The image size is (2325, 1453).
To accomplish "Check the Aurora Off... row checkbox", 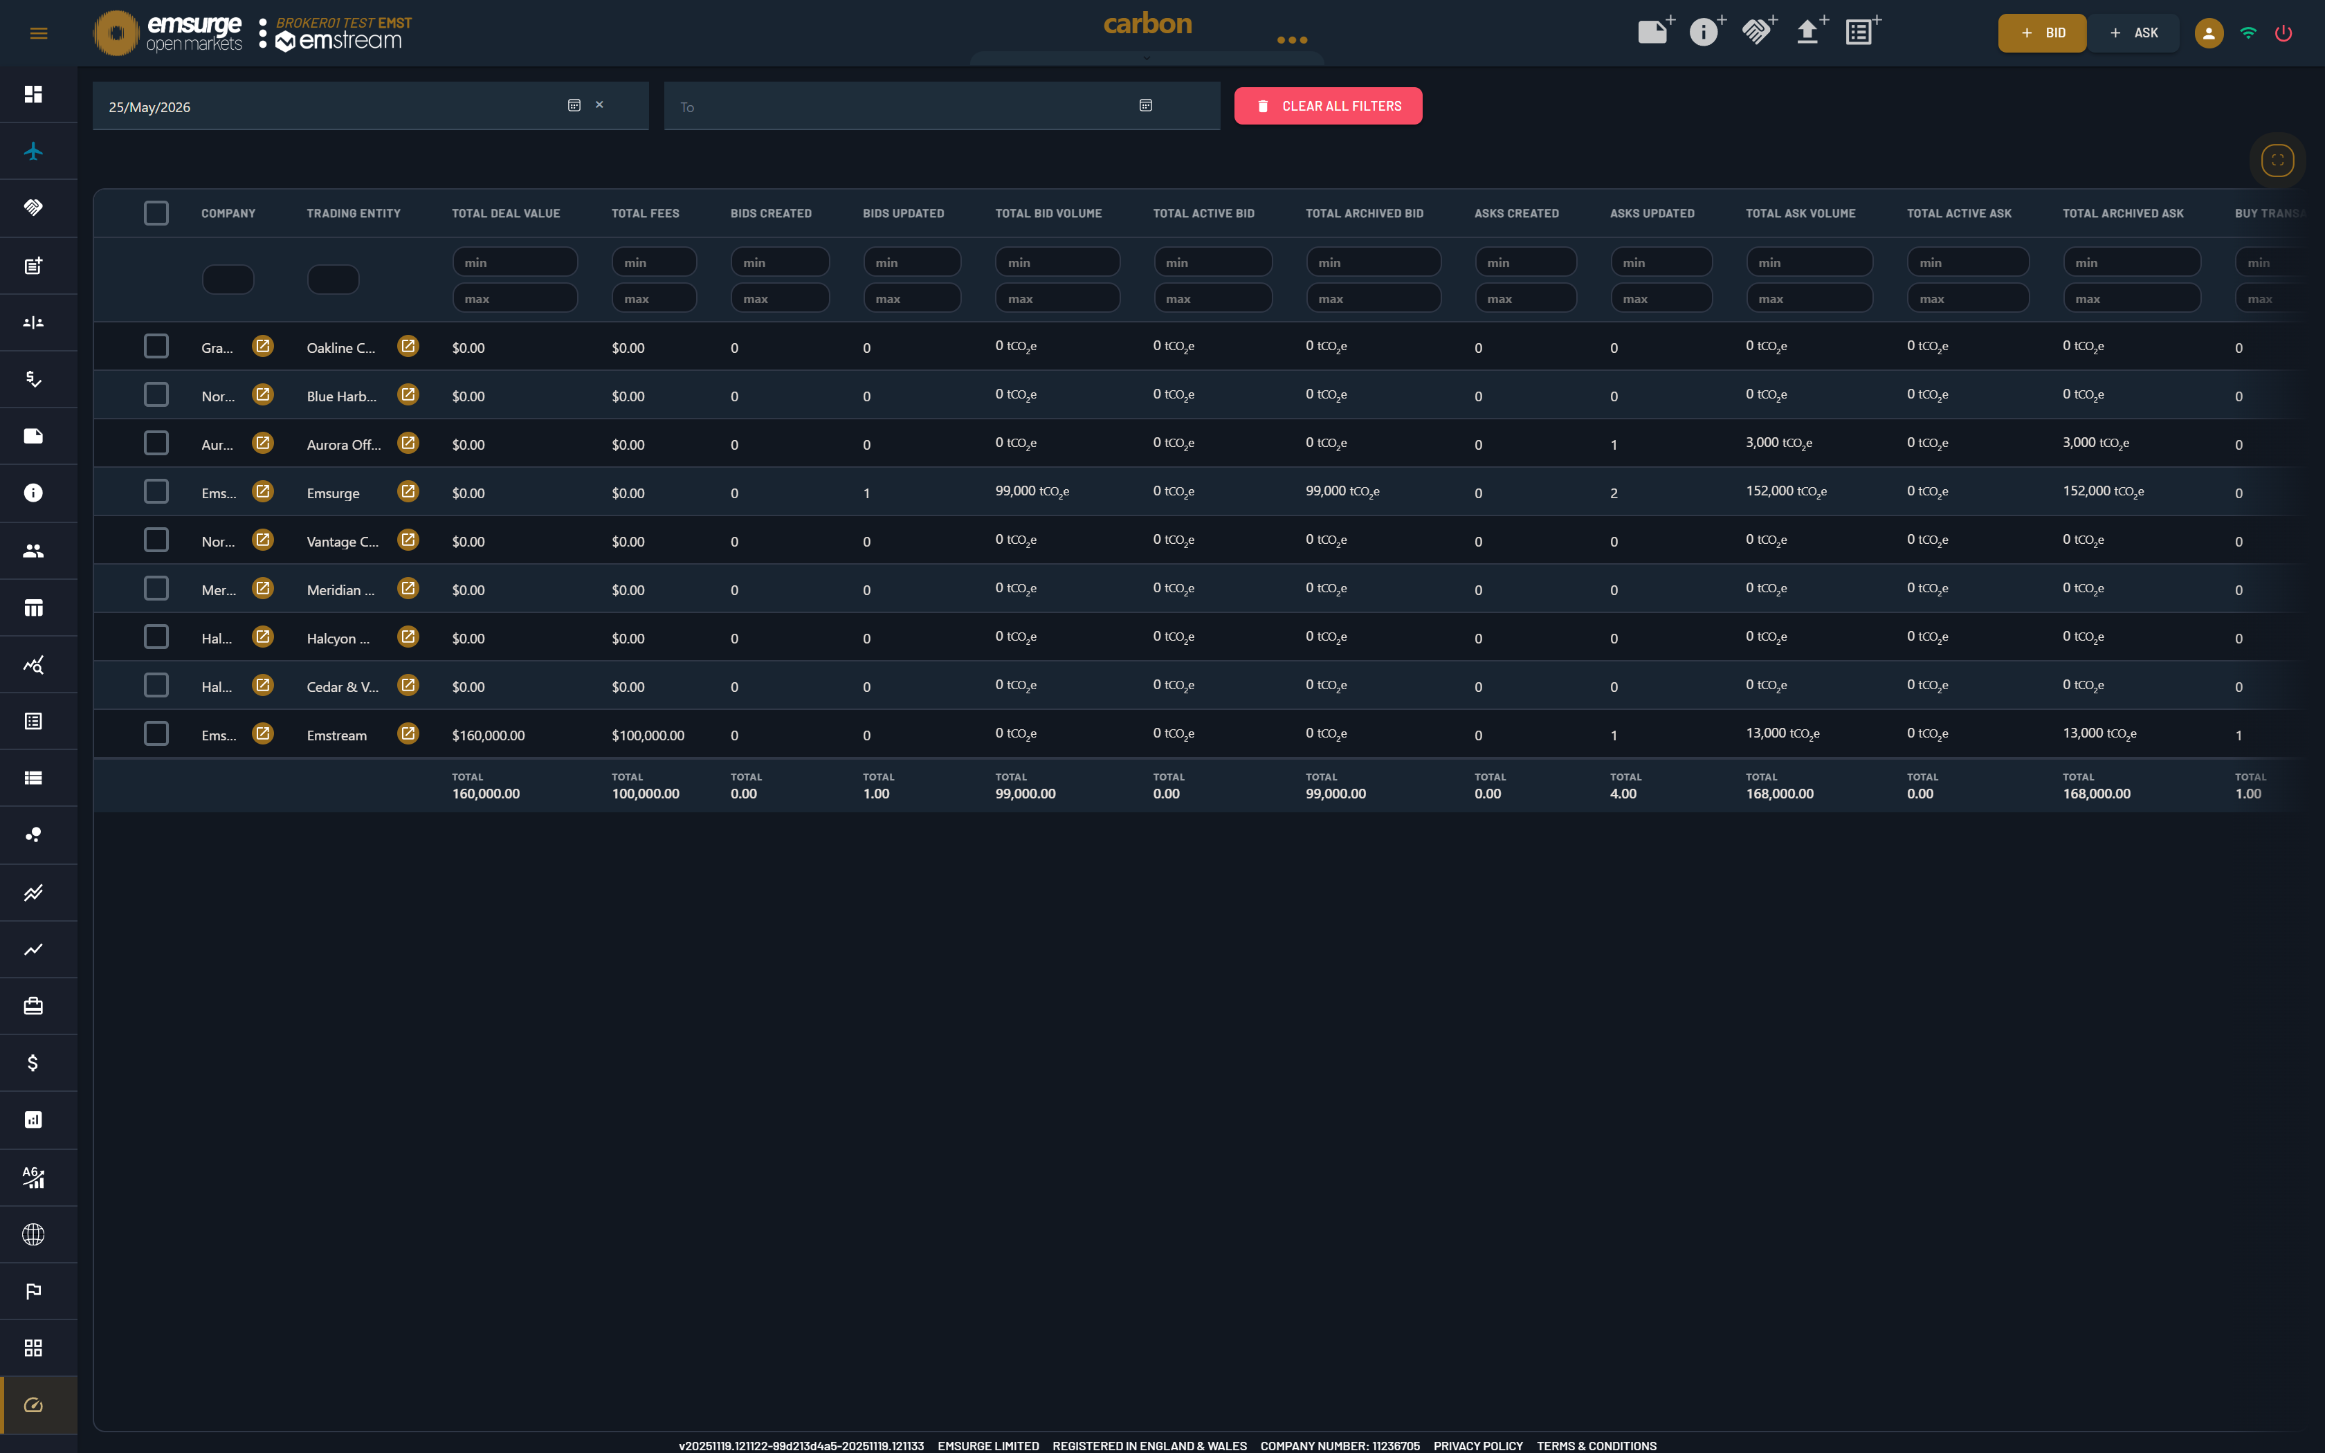I will (156, 443).
